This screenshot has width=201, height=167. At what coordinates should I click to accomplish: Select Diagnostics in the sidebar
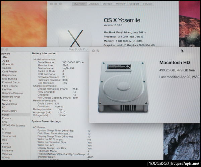[9, 75]
